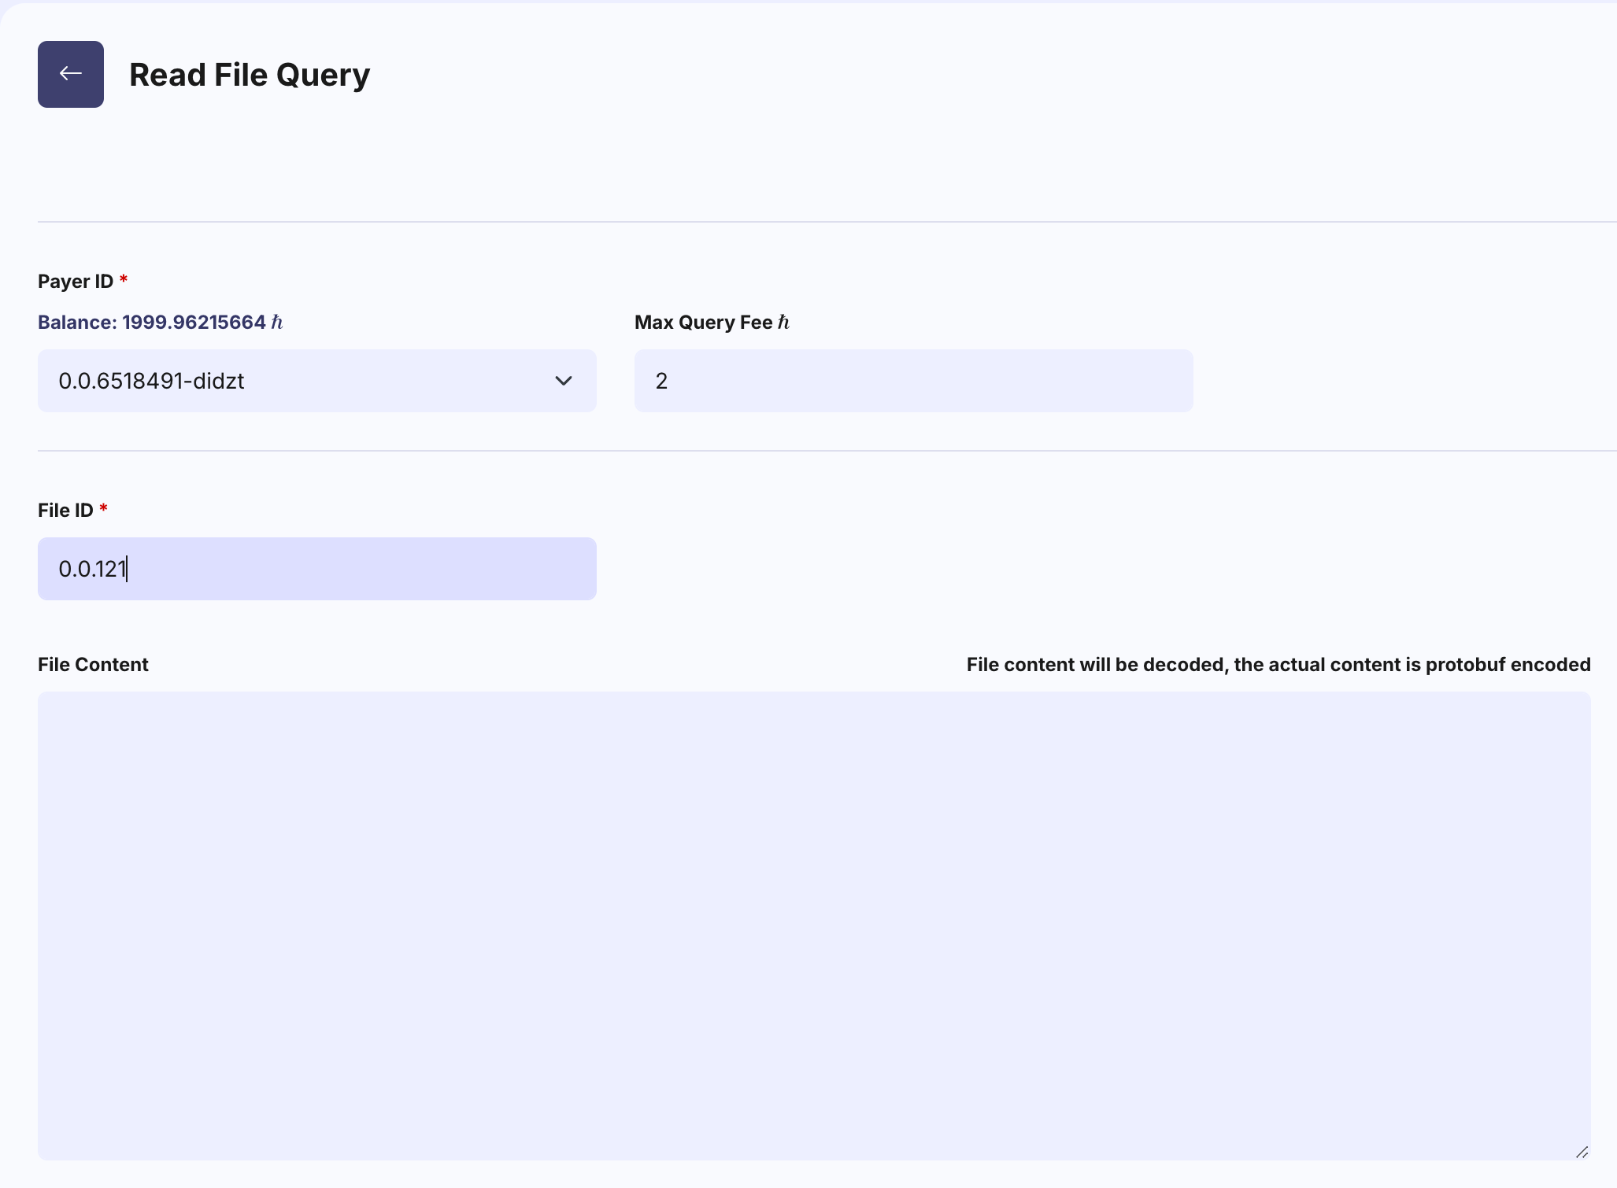
Task: Click the Payer ID label
Action: click(76, 282)
